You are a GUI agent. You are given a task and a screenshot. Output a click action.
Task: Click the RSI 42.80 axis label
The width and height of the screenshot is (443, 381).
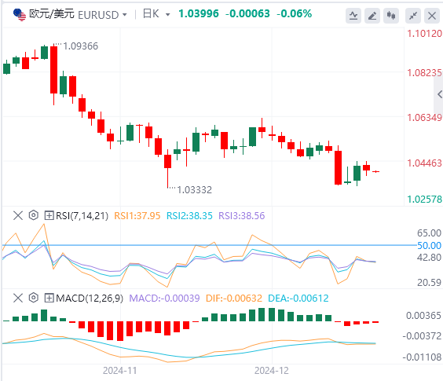click(429, 258)
